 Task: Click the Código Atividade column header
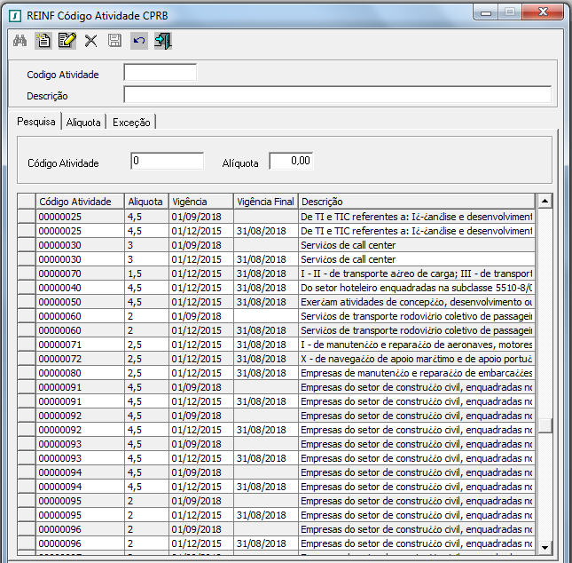(79, 202)
